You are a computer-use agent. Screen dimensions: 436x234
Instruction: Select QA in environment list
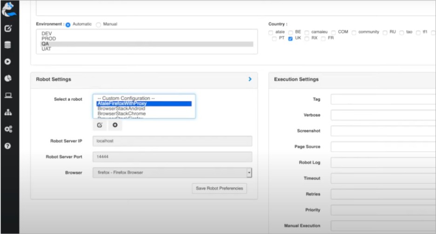[x=147, y=44]
